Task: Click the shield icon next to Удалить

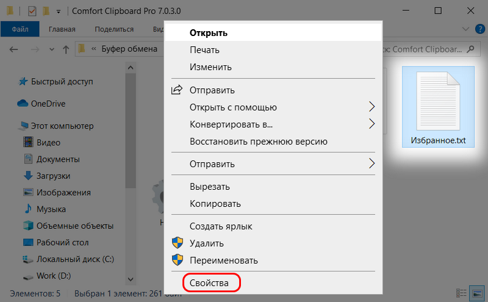Action: click(178, 243)
